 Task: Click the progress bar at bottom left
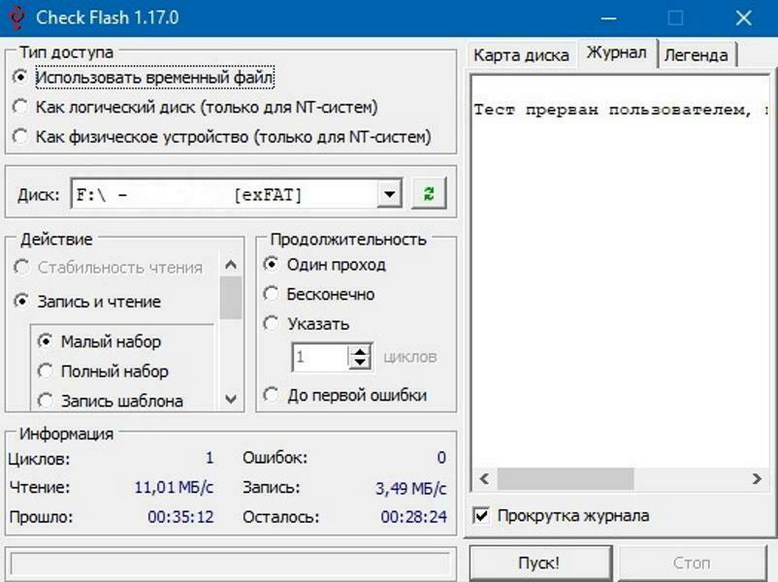point(230,565)
